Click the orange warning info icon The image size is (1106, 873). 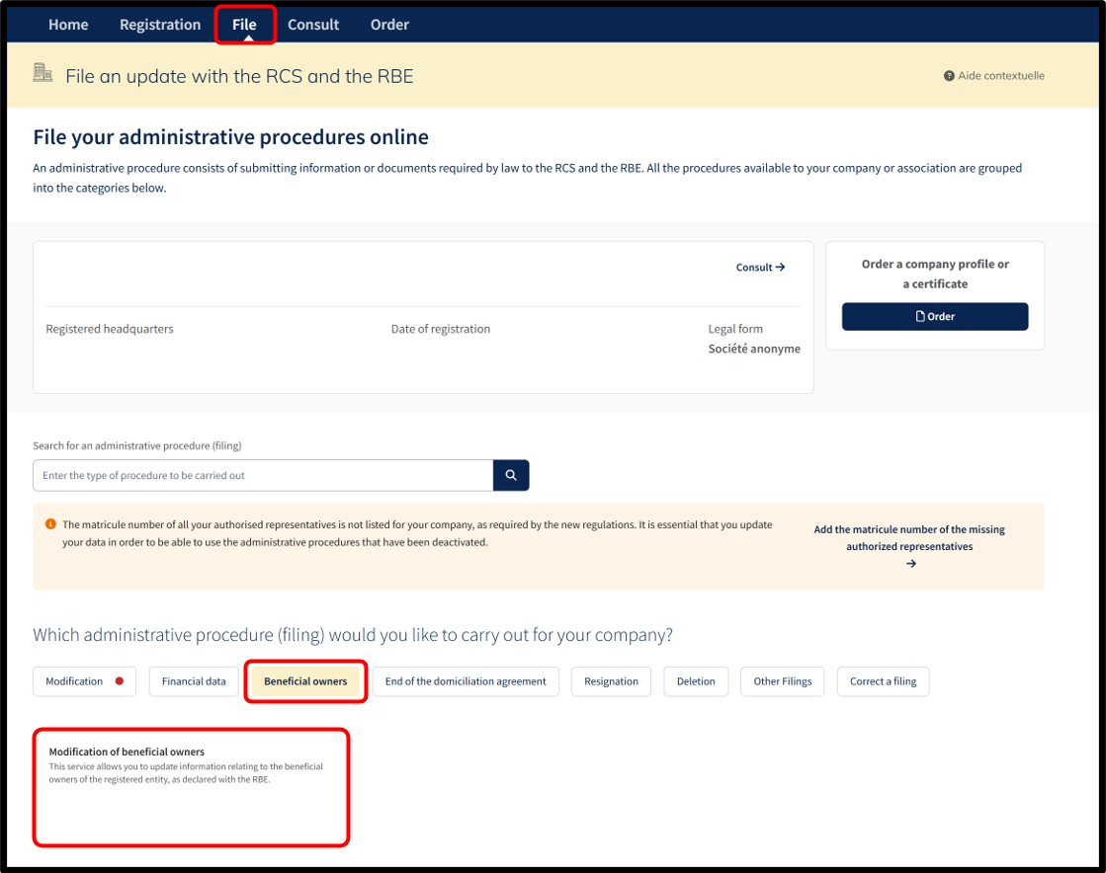[x=50, y=524]
